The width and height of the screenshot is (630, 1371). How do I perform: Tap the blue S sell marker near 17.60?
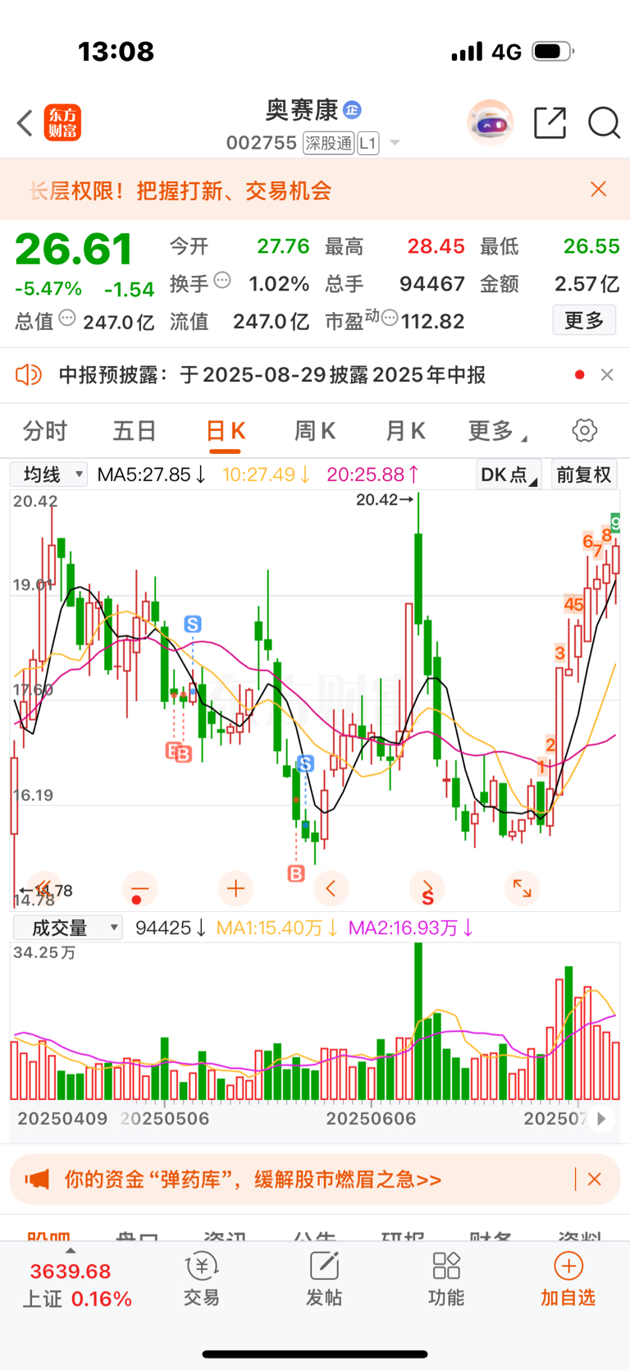[x=193, y=624]
